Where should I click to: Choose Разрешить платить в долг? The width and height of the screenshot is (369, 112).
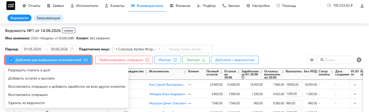click(x=67, y=70)
